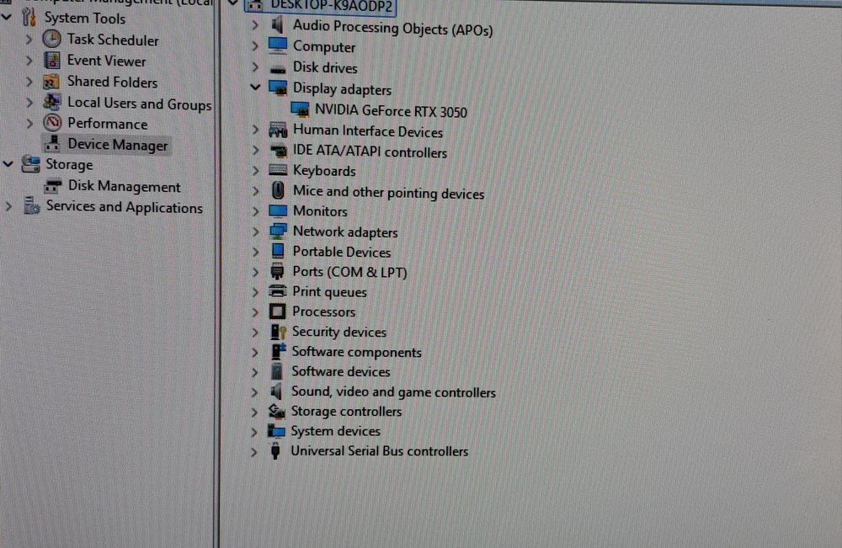Select the Software components label
This screenshot has height=548, width=842.
[356, 352]
